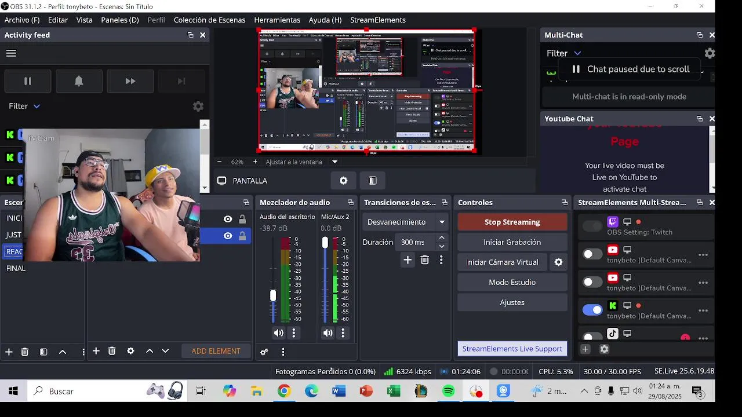Open Activity feed settings gear
The height and width of the screenshot is (417, 742).
[x=198, y=107]
